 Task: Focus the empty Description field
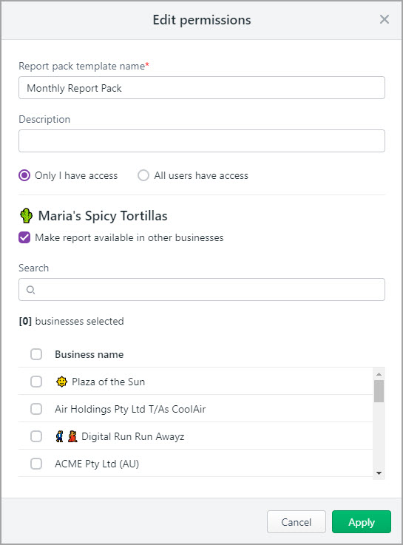point(201,141)
